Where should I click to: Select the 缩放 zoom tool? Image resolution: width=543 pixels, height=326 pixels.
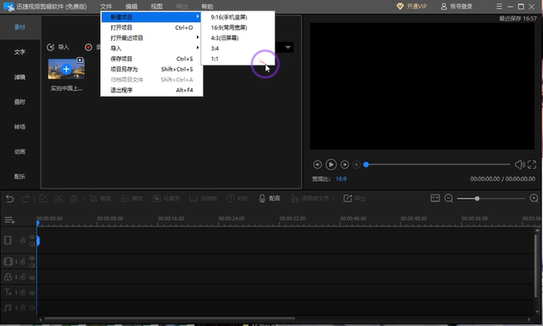[132, 199]
